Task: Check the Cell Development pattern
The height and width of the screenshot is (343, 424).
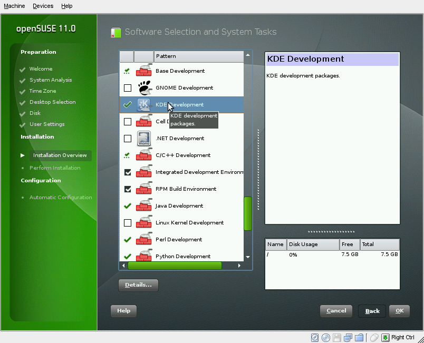Action: [x=127, y=121]
